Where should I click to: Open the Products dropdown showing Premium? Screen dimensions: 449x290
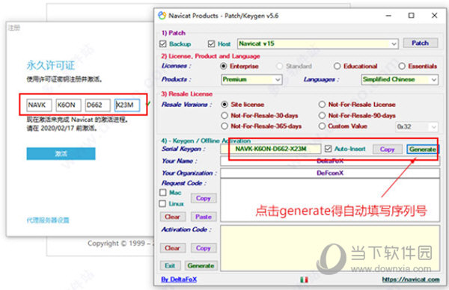pyautogui.click(x=251, y=79)
